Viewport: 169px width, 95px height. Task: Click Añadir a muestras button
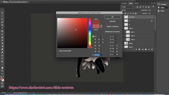click(x=112, y=26)
